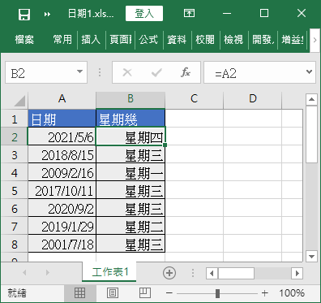Select column D header
This screenshot has height=303, width=321.
[x=253, y=98]
